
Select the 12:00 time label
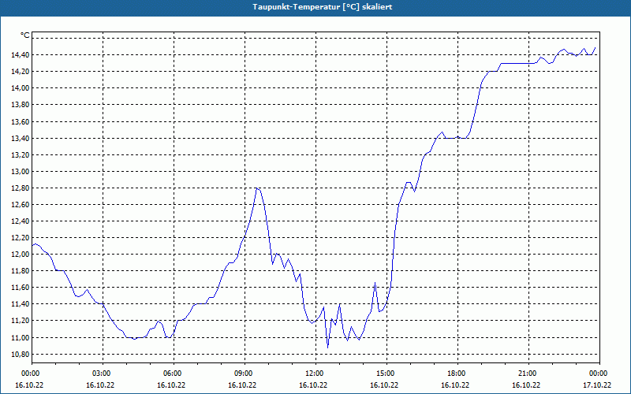click(x=315, y=374)
